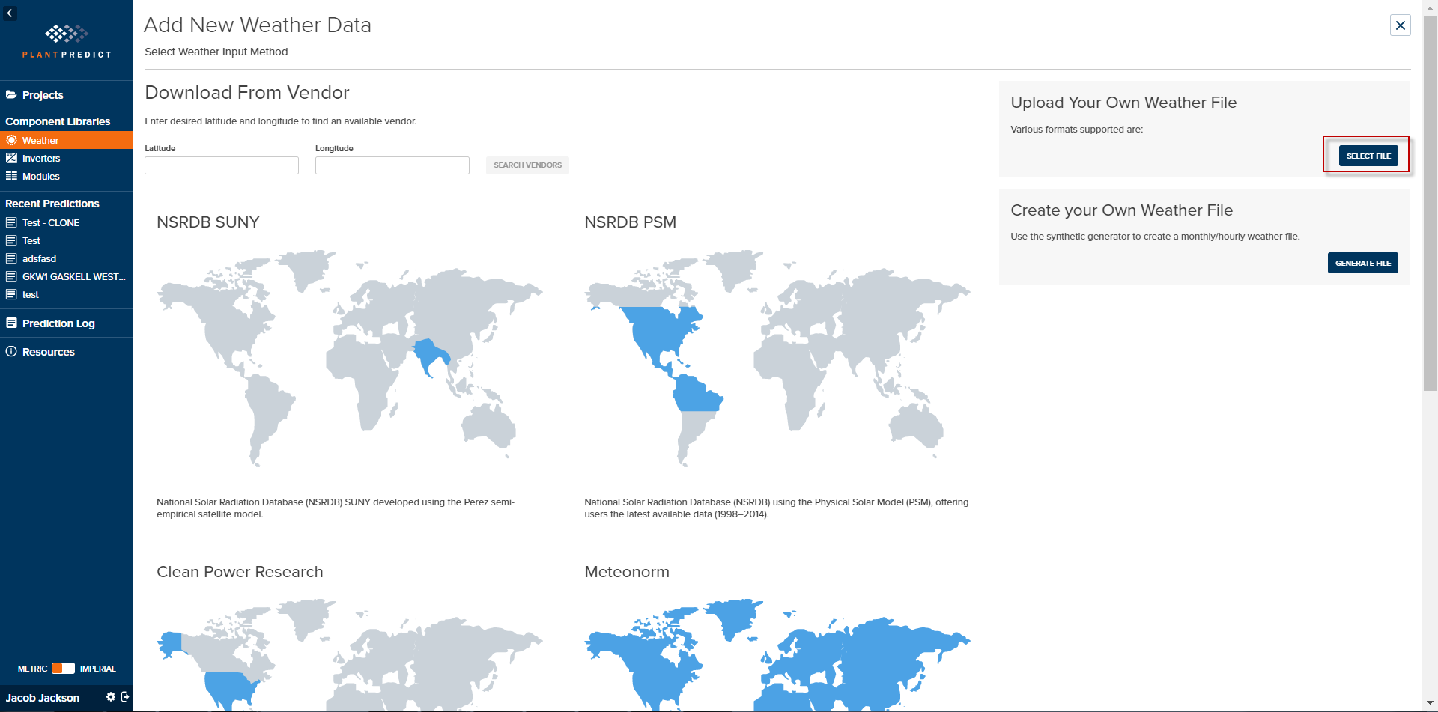Select the NSRDB SUNY world map

350,358
